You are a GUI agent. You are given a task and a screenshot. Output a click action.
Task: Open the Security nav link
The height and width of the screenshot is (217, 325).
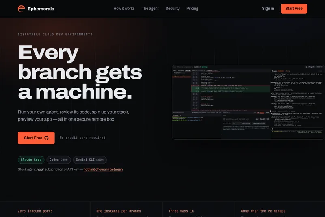(172, 9)
